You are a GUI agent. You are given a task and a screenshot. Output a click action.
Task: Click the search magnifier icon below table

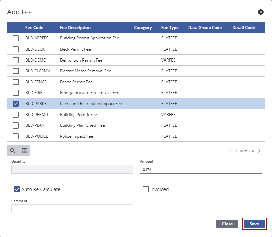13,151
